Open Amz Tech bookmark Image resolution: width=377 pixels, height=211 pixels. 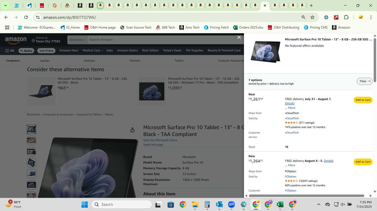coord(189,27)
